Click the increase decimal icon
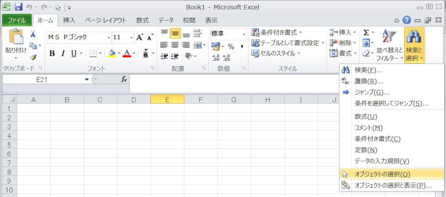 click(x=216, y=58)
